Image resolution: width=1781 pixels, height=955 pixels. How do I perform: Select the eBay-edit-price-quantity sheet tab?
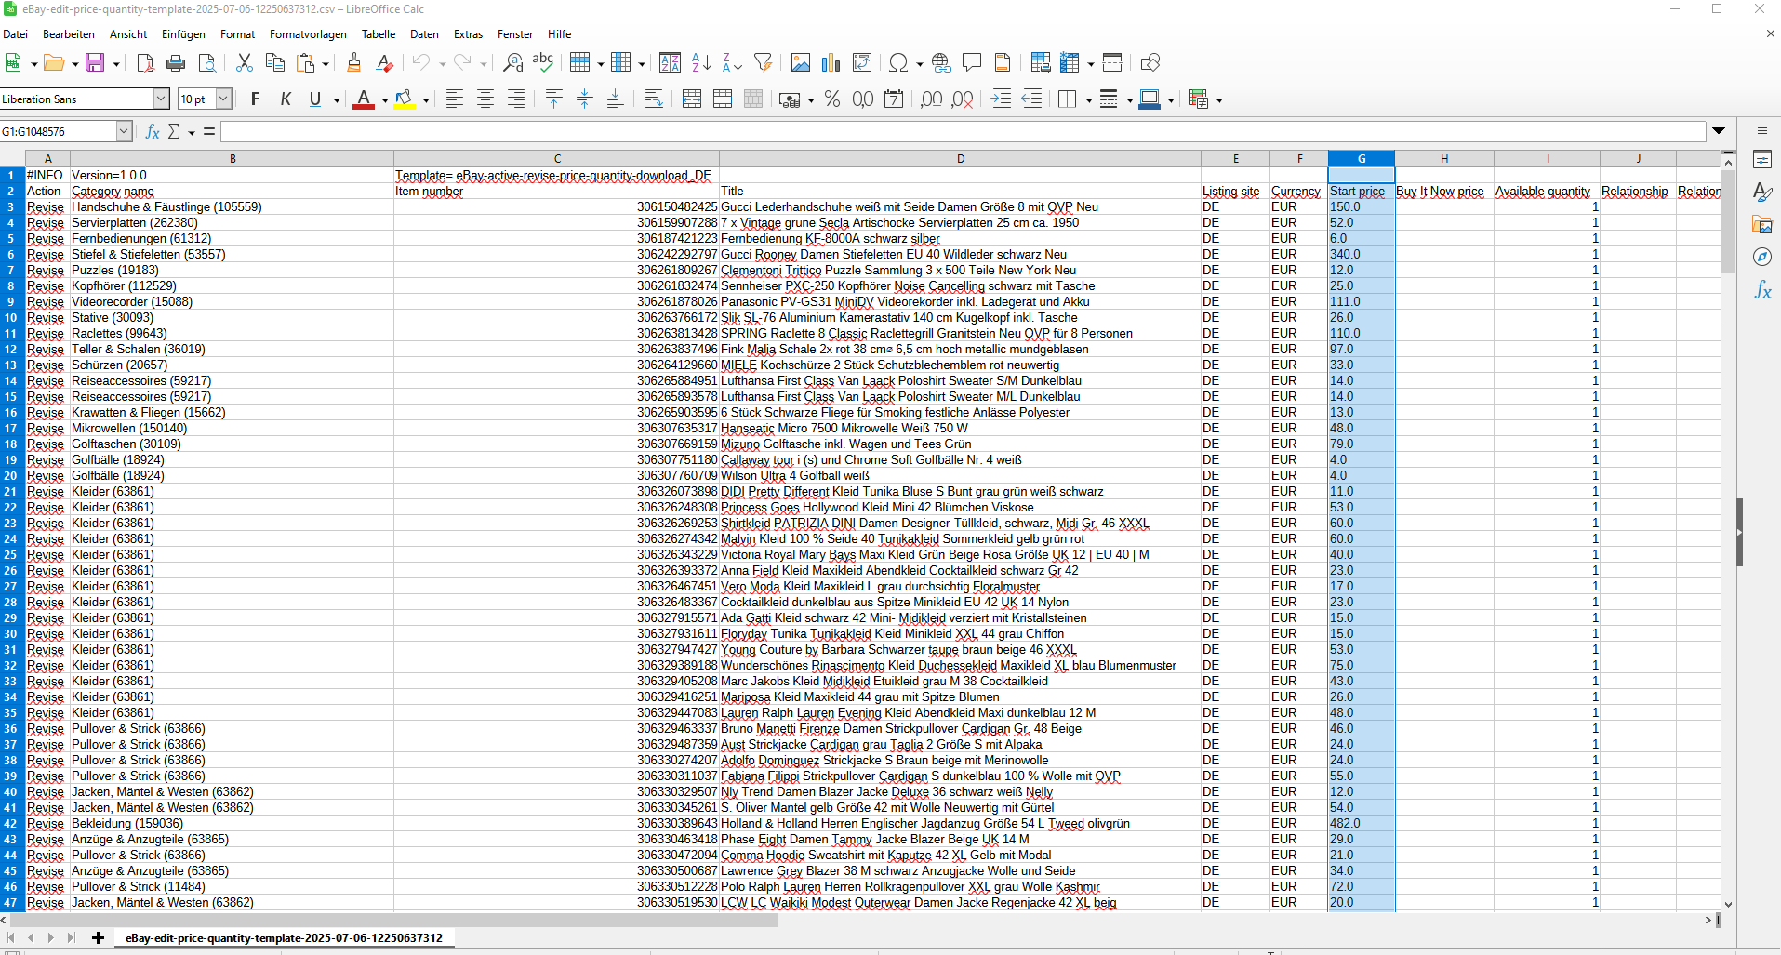[285, 938]
